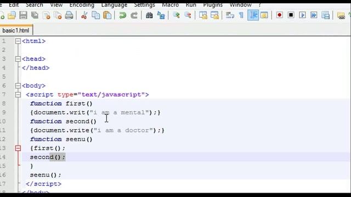Save the recorded macro icon
The height and width of the screenshot is (197, 351).
325,15
